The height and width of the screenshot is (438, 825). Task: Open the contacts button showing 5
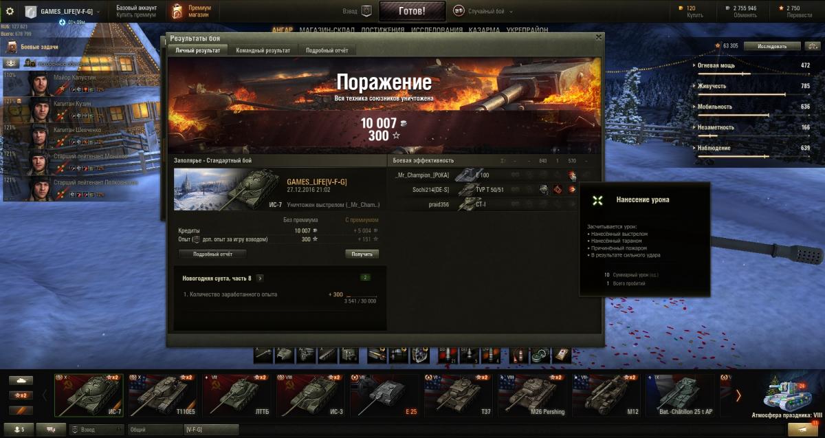tap(18, 429)
